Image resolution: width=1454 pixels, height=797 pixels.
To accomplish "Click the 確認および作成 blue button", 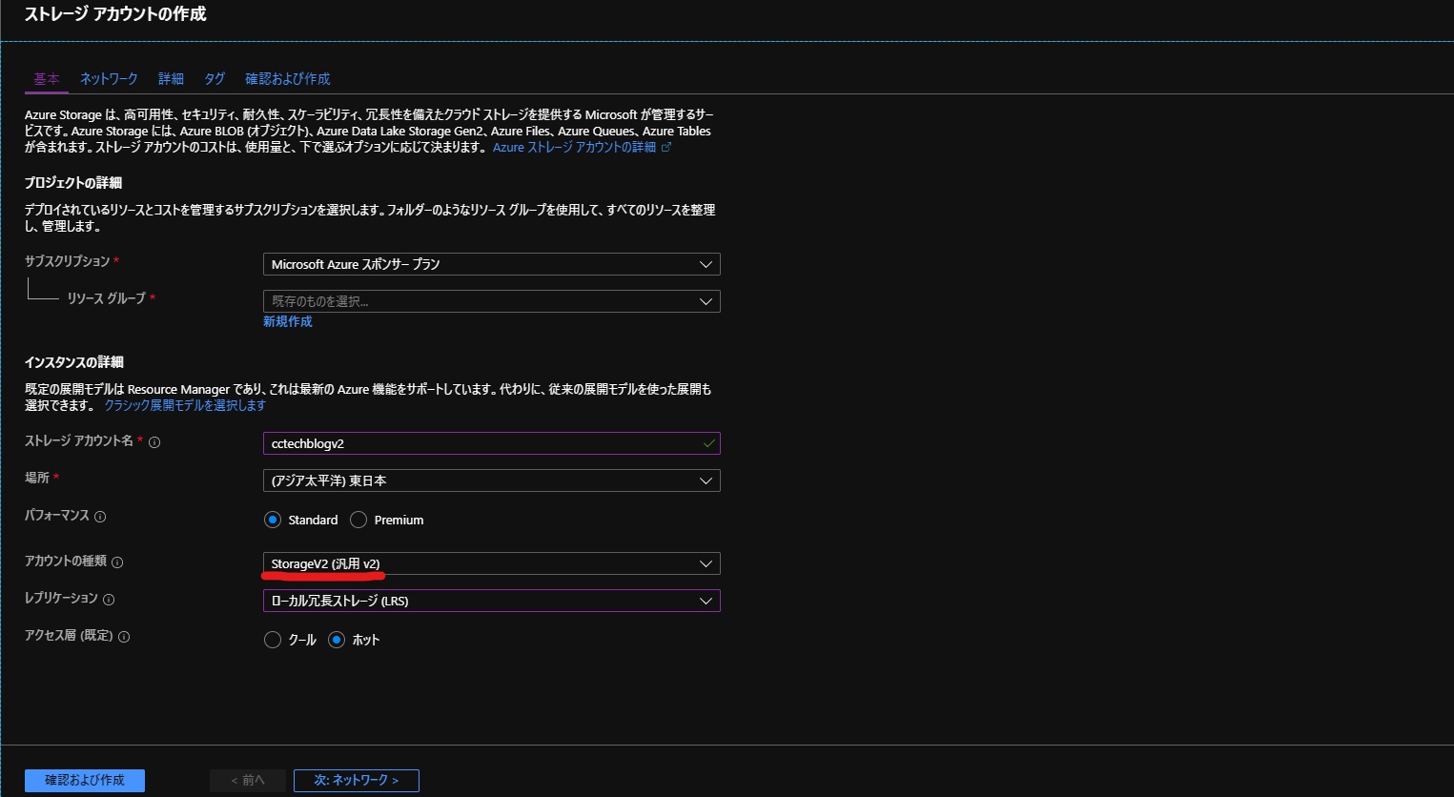I will pyautogui.click(x=85, y=780).
